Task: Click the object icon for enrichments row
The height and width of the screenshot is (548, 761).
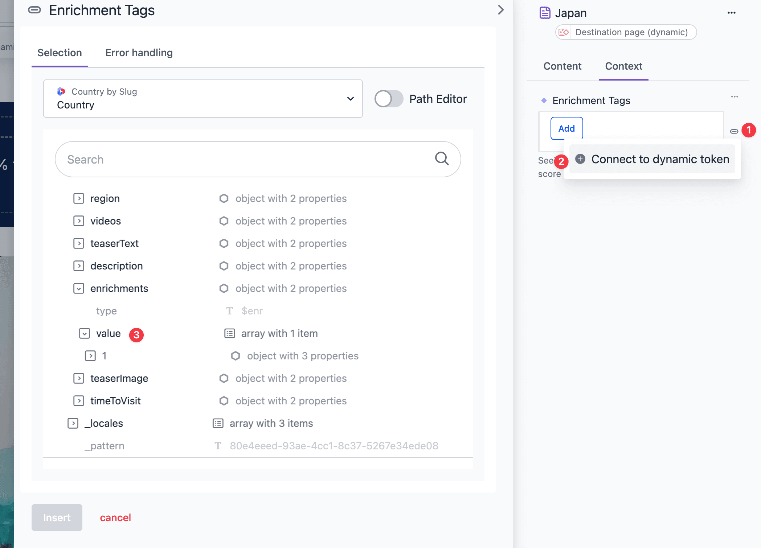Action: click(224, 288)
